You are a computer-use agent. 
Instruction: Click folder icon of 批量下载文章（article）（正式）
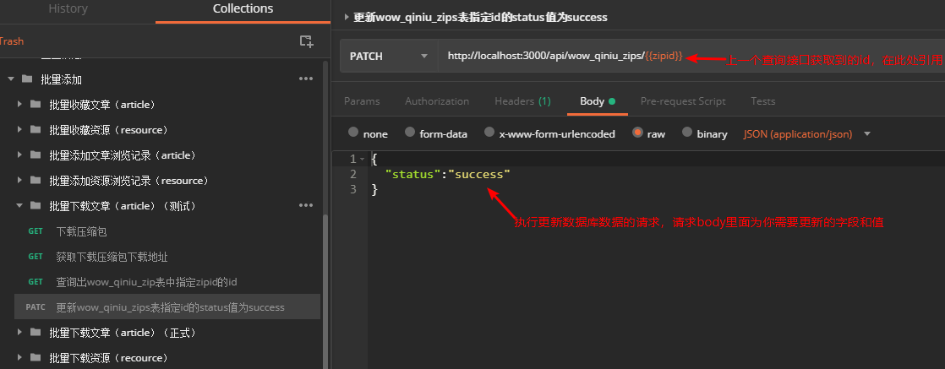coord(36,333)
